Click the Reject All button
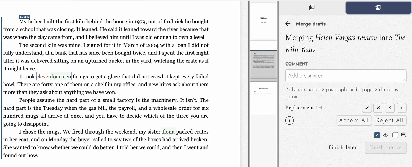This screenshot has height=167, width=412. pyautogui.click(x=390, y=120)
